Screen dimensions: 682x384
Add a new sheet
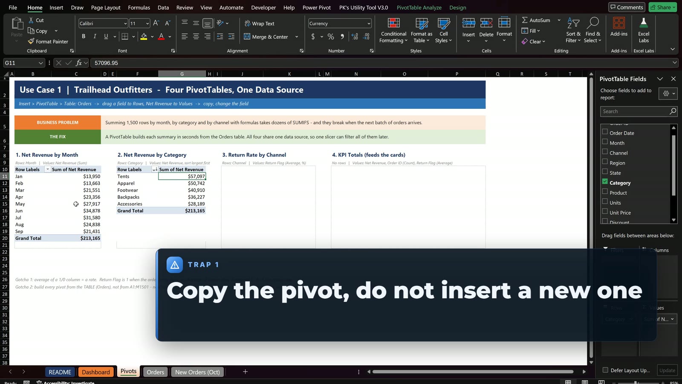[x=245, y=372]
